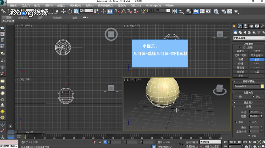Toggle the Angle Snap icon
The height and width of the screenshot is (148, 265).
point(123,11)
